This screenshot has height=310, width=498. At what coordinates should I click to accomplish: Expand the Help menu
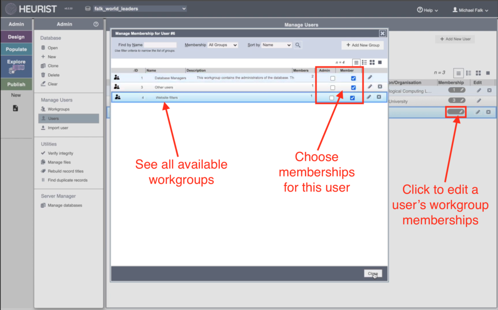[x=427, y=10]
